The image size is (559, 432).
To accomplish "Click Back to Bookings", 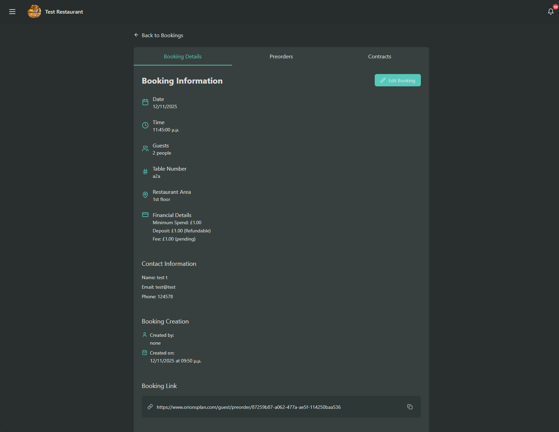I will tap(162, 35).
